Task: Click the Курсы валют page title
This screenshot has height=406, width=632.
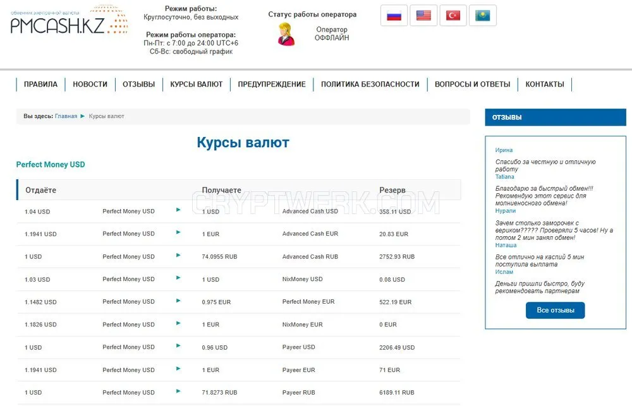Action: point(243,143)
